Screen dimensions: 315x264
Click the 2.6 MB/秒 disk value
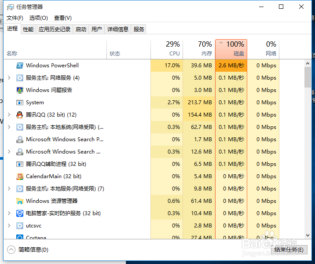[x=231, y=66]
